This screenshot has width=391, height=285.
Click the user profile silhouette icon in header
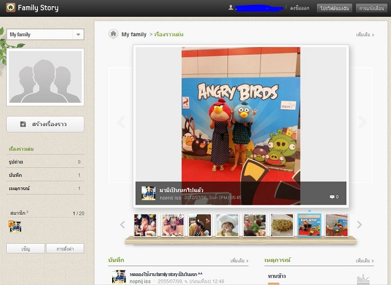tap(231, 8)
